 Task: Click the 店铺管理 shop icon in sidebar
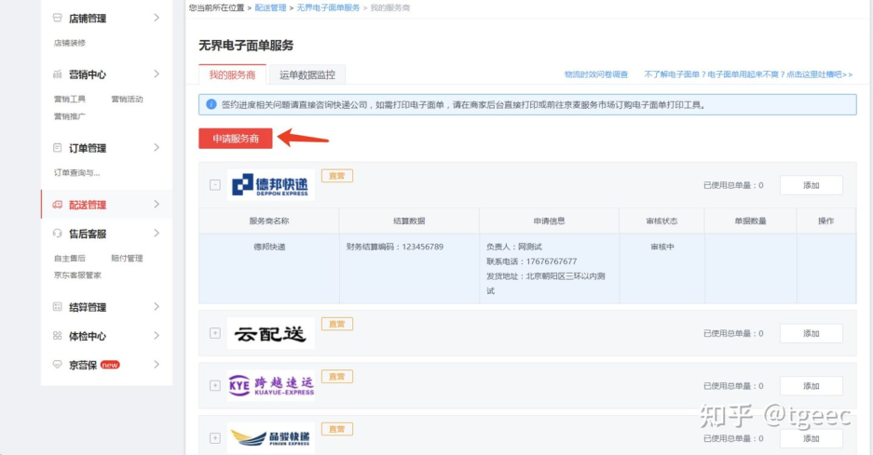click(x=58, y=18)
